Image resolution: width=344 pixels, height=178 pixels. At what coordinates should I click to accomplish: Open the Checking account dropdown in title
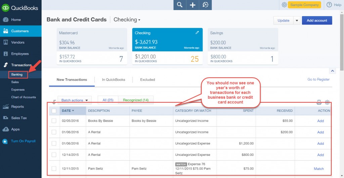127,20
